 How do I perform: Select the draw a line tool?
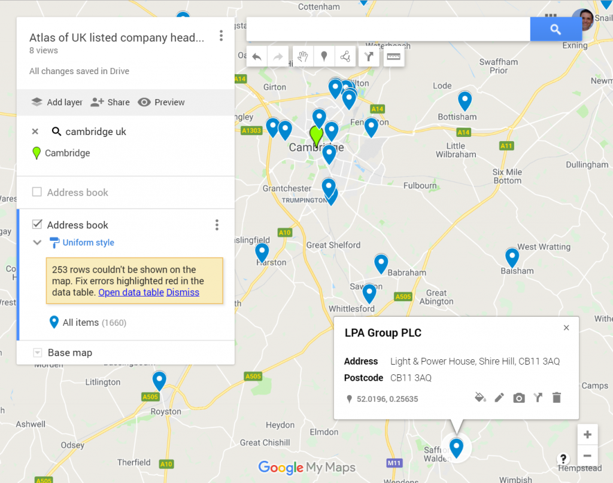[x=345, y=57]
